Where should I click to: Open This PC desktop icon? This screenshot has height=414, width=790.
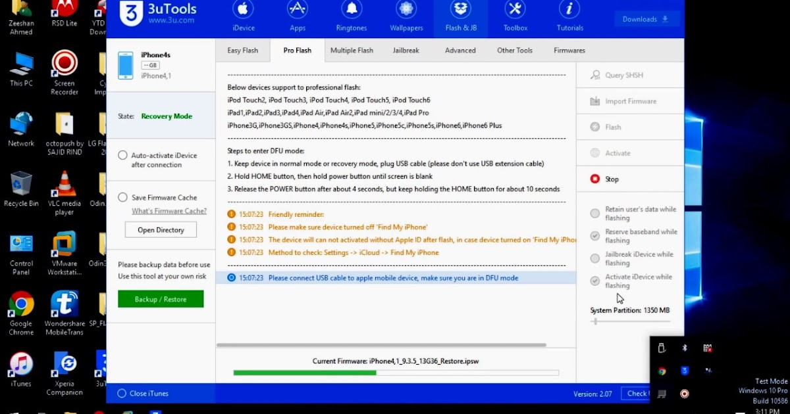(21, 69)
